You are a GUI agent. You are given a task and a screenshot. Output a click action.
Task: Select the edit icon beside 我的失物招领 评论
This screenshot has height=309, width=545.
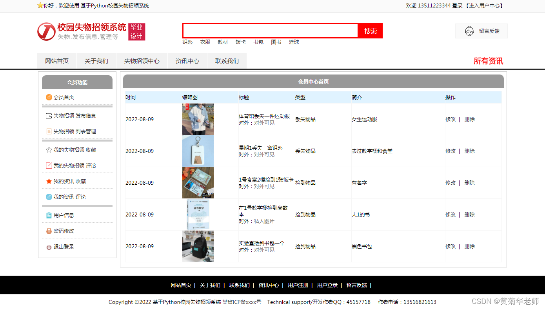(x=50, y=165)
